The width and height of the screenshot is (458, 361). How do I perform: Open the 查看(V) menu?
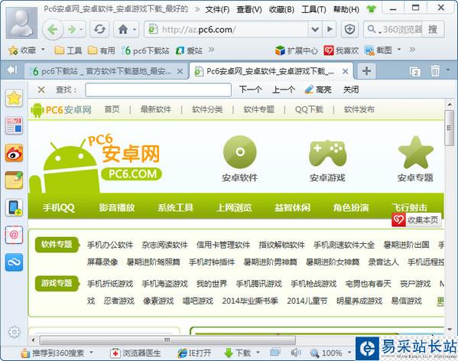tap(249, 10)
